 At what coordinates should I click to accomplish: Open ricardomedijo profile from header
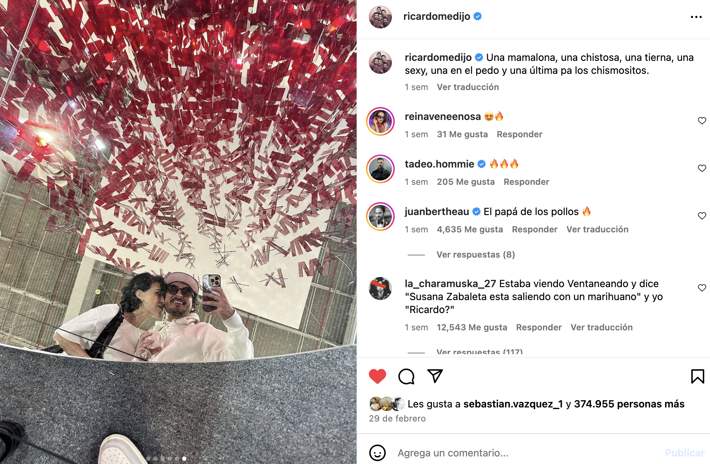(x=437, y=17)
